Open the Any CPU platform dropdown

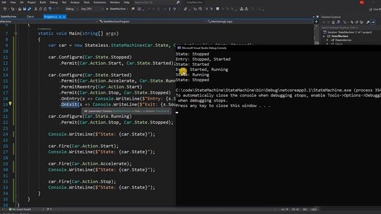(x=92, y=9)
